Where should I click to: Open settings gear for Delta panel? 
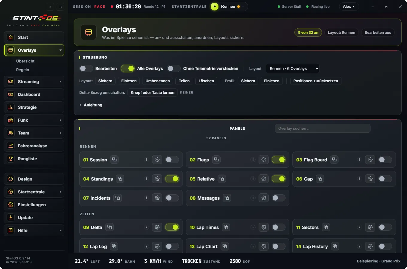tap(157, 227)
